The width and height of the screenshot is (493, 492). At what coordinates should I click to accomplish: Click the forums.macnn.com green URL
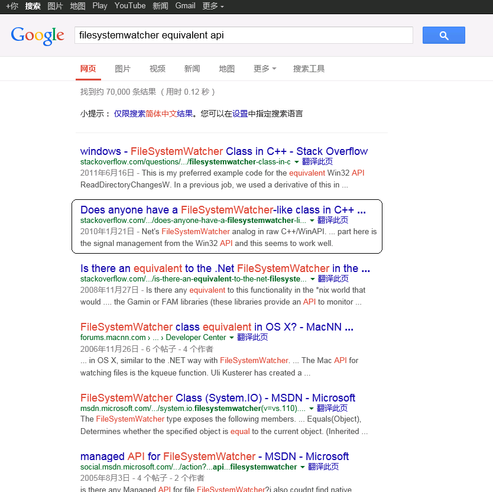coord(113,337)
